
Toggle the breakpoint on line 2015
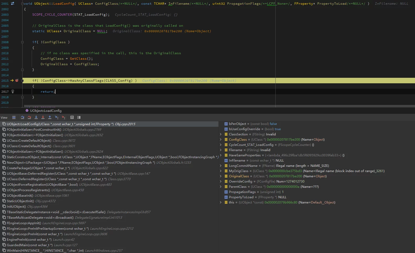(x=17, y=80)
